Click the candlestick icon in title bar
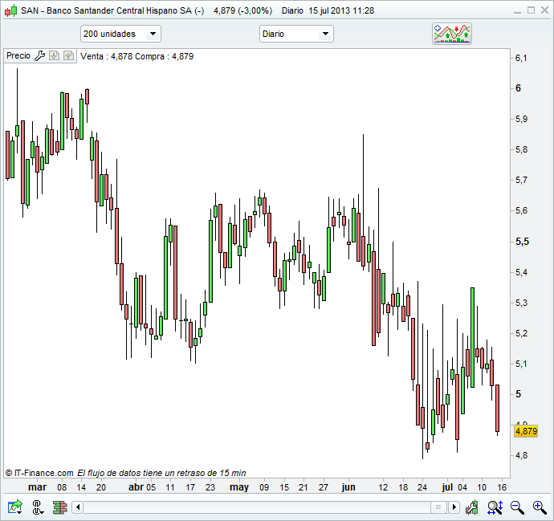This screenshot has height=521, width=554. click(10, 10)
